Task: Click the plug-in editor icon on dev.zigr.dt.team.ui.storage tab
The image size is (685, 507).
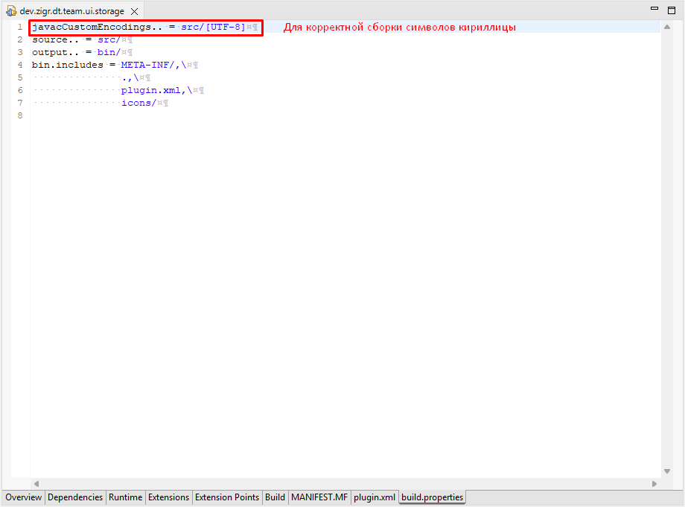Action: point(11,11)
